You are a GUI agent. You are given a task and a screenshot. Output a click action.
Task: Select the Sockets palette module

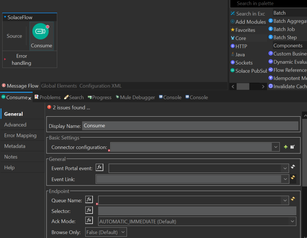coord(242,63)
